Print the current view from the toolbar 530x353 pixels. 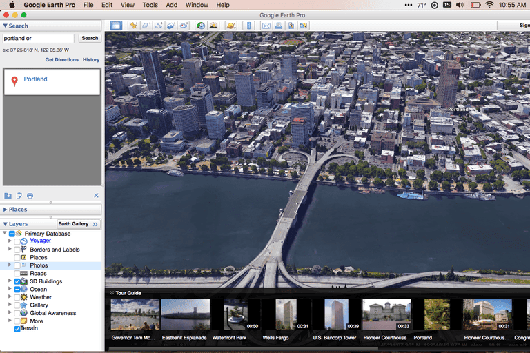coord(279,26)
